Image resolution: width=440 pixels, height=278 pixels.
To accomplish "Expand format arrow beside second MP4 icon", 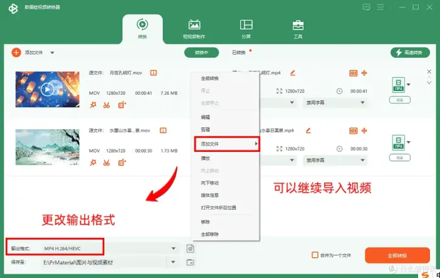I will [409, 142].
